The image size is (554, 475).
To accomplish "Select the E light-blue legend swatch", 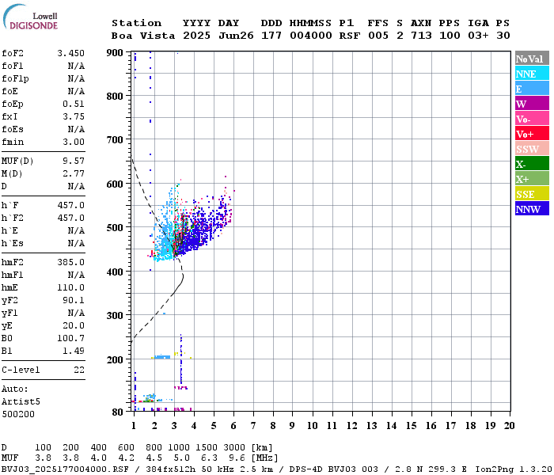I will click(532, 89).
